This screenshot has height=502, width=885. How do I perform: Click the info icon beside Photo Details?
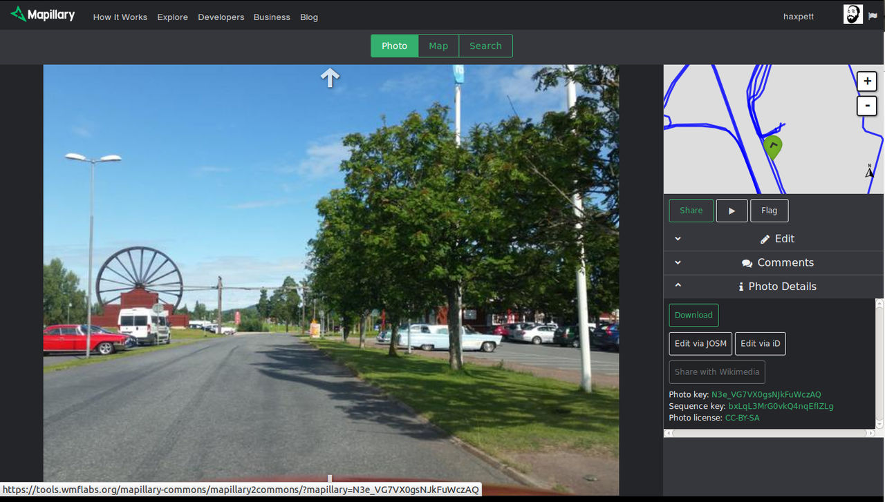pyautogui.click(x=741, y=287)
